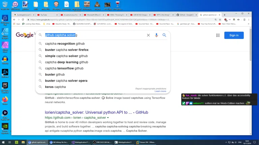Switch to GitHub - GoogleChrome tab
The height and width of the screenshot is (145, 259).
click(x=187, y=15)
